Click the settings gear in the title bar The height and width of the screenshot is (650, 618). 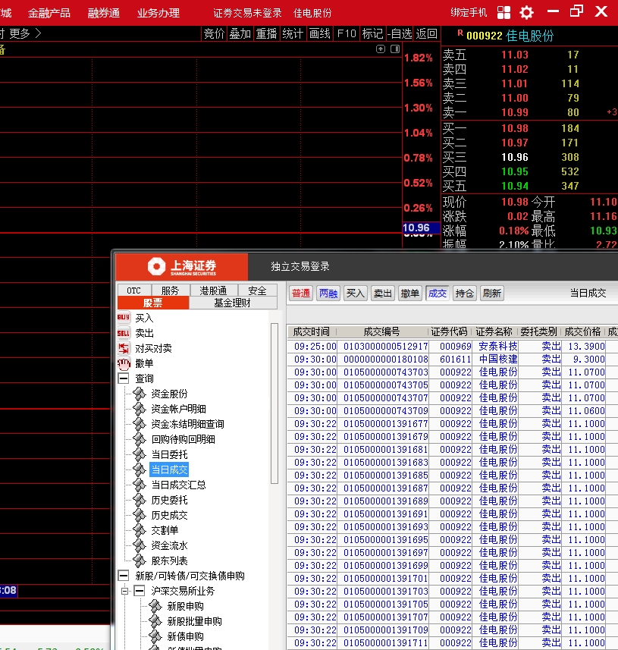[x=526, y=12]
